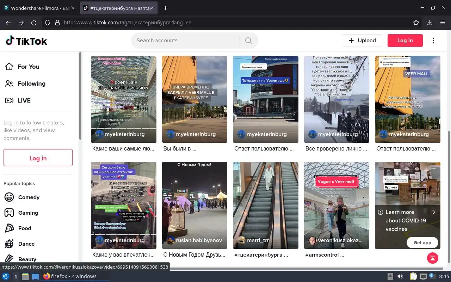Click the Upload button
Screen dimensions: 451x282
tap(362, 41)
